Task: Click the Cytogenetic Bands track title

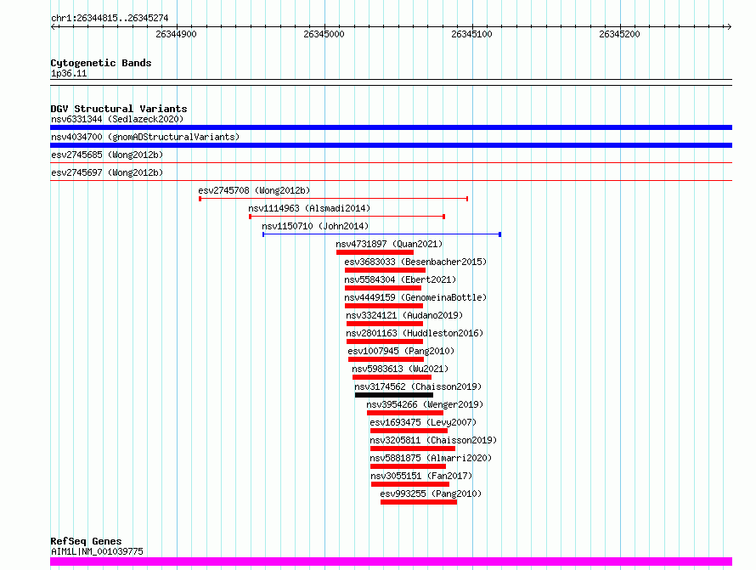Action: coord(101,63)
